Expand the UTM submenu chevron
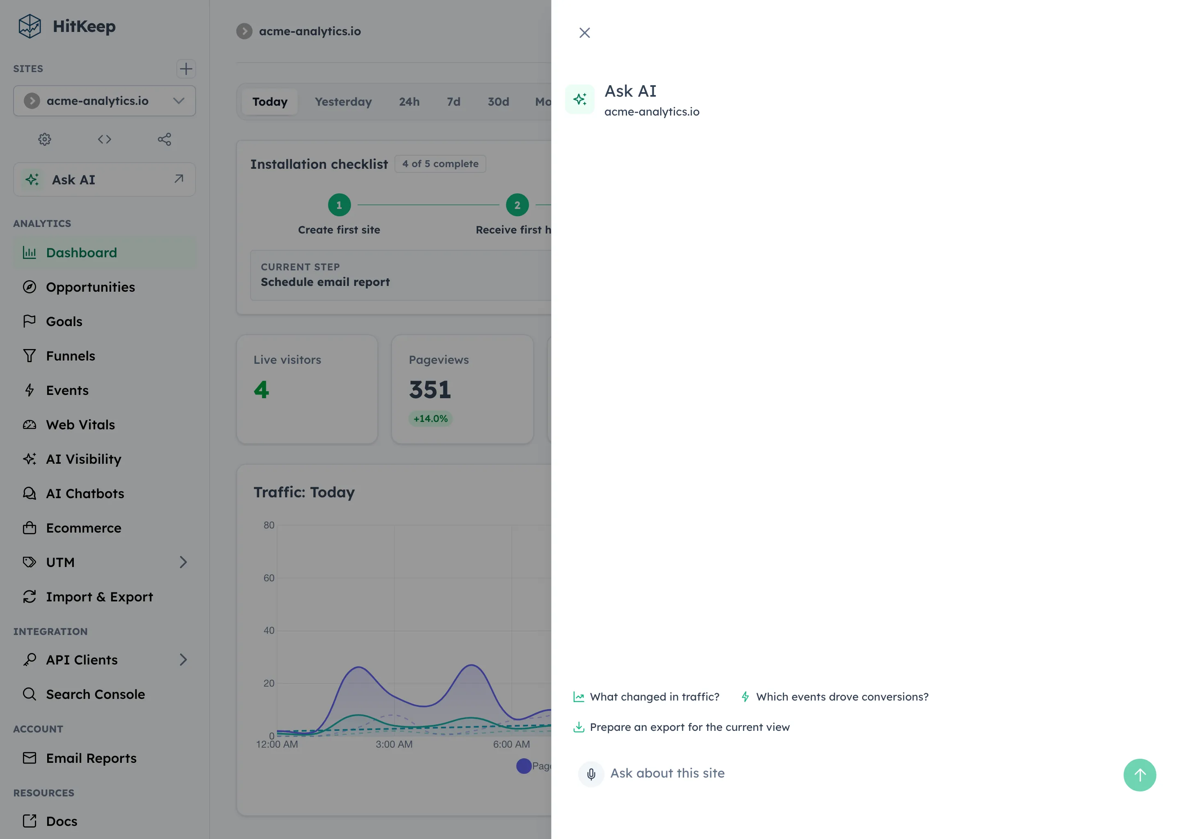Image resolution: width=1181 pixels, height=839 pixels. (183, 562)
